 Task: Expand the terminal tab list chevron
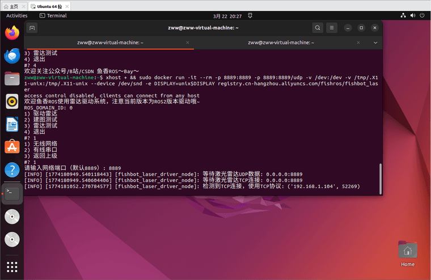click(375, 43)
